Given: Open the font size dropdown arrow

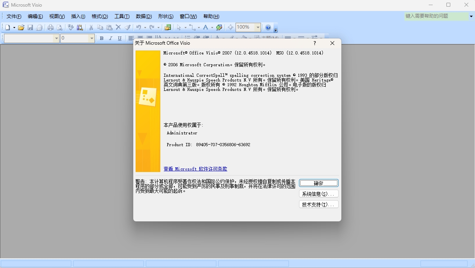Looking at the screenshot, I should pos(92,38).
